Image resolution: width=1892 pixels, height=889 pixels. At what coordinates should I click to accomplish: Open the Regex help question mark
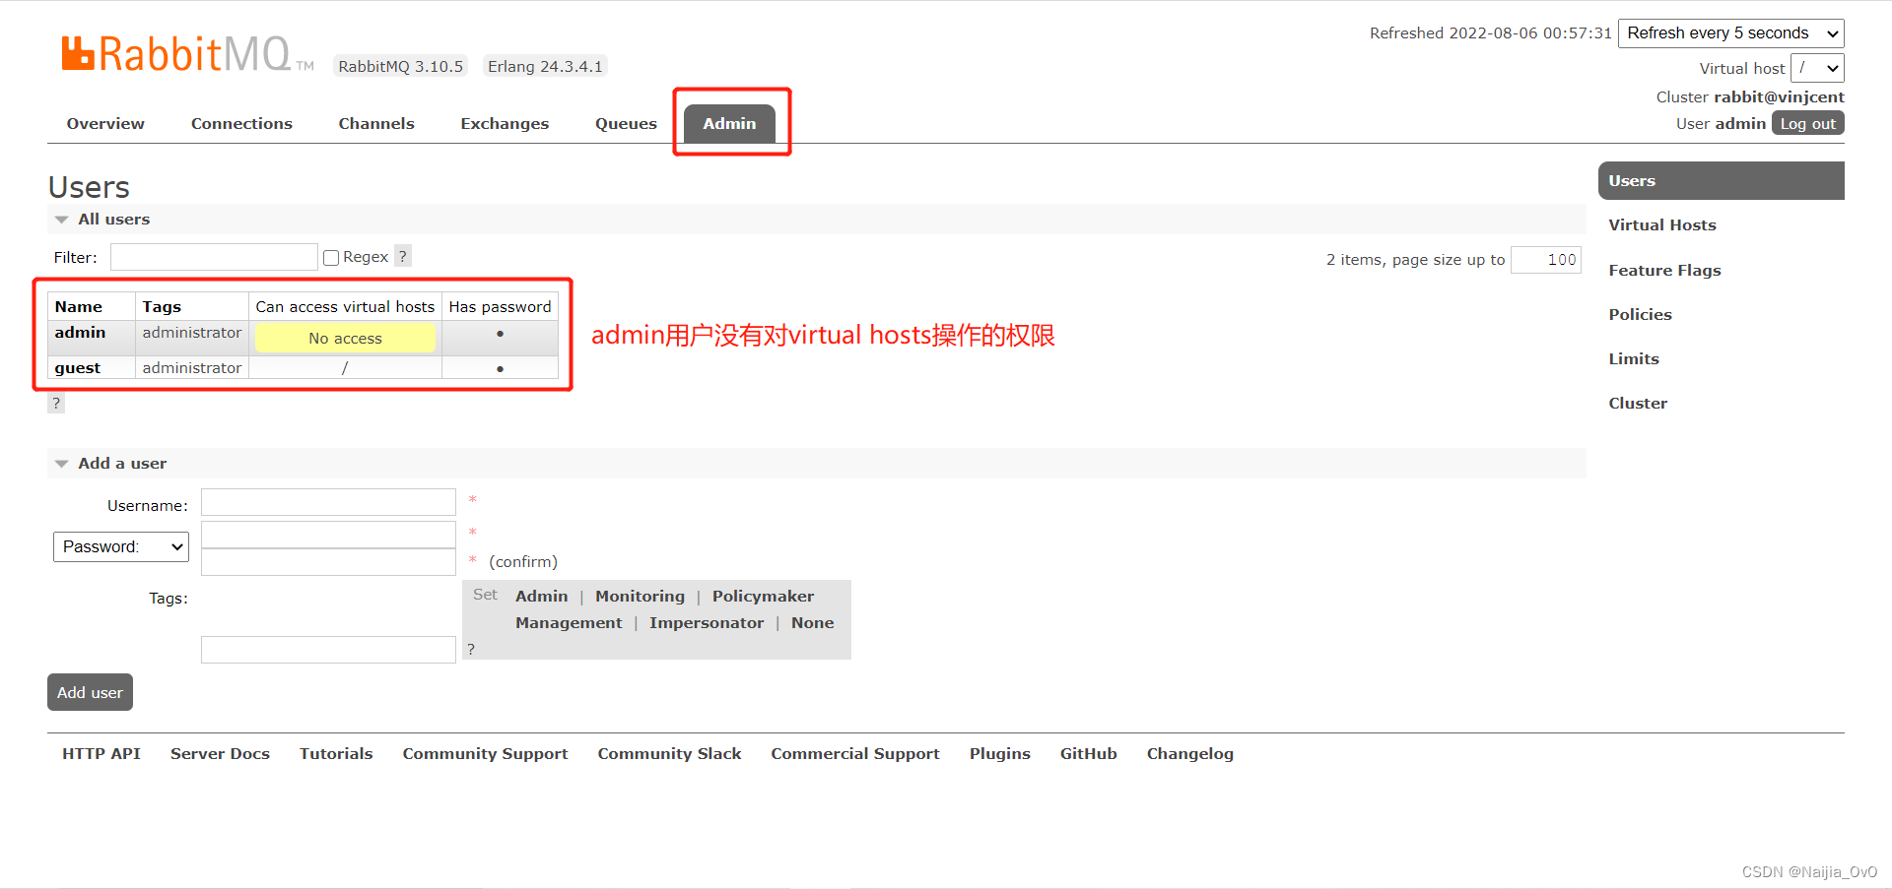(x=402, y=256)
